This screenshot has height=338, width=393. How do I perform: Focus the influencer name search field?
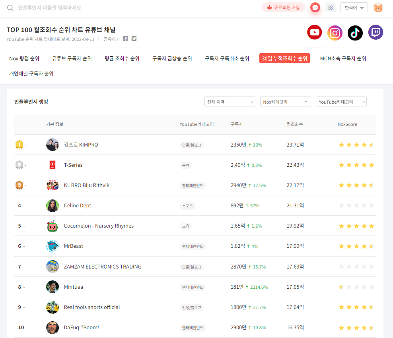click(50, 8)
